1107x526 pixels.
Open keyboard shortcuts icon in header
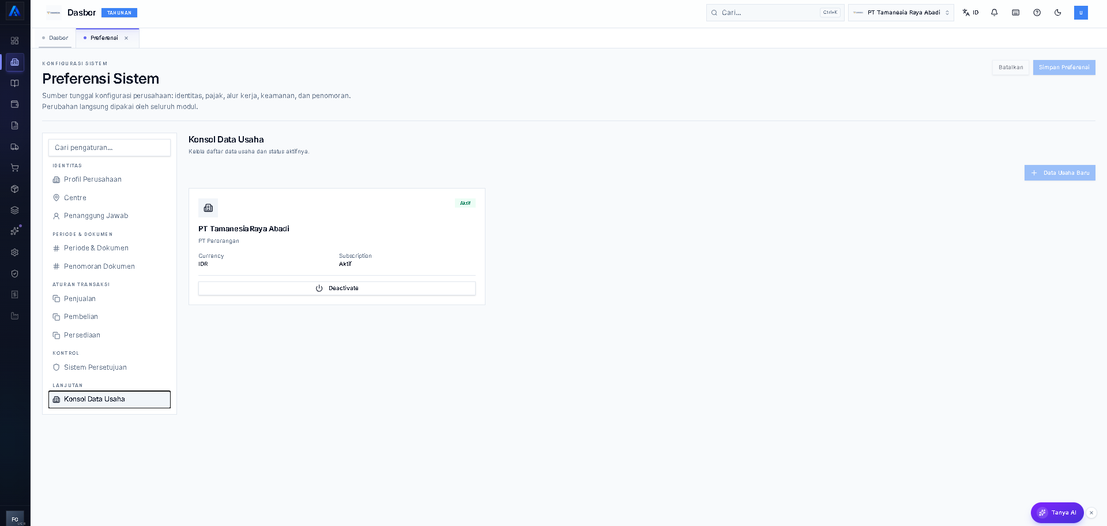(x=1016, y=13)
